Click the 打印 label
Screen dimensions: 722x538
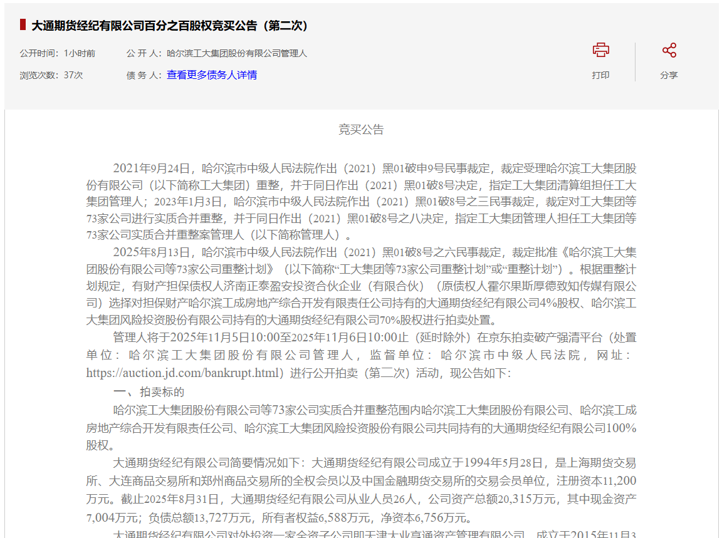(600, 75)
